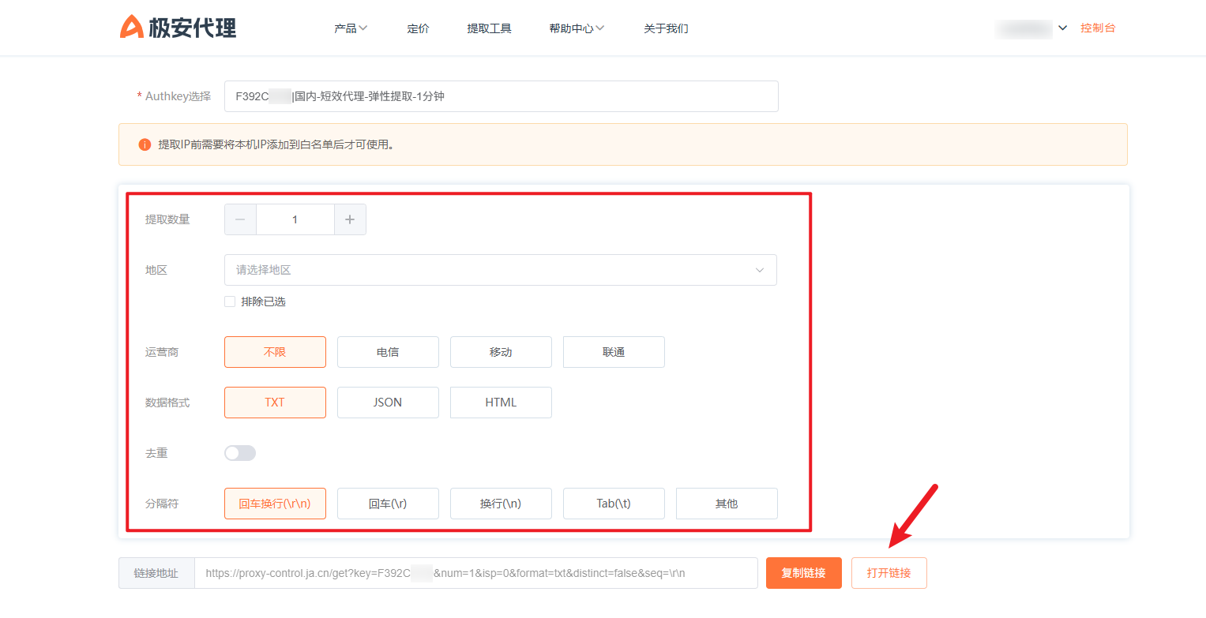
Task: Click the orange info icon in warning banner
Action: [145, 144]
